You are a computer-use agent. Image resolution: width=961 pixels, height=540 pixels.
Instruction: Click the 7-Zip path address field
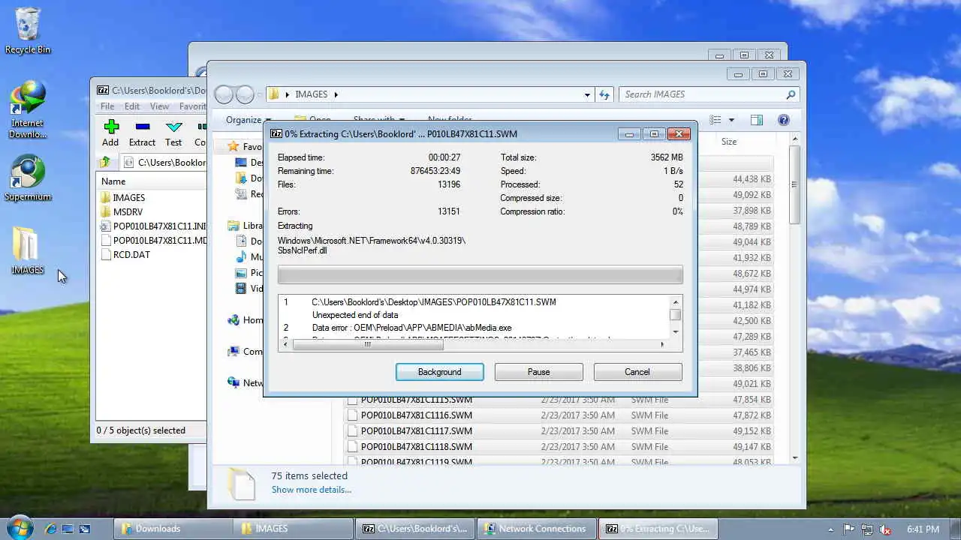[x=164, y=162]
